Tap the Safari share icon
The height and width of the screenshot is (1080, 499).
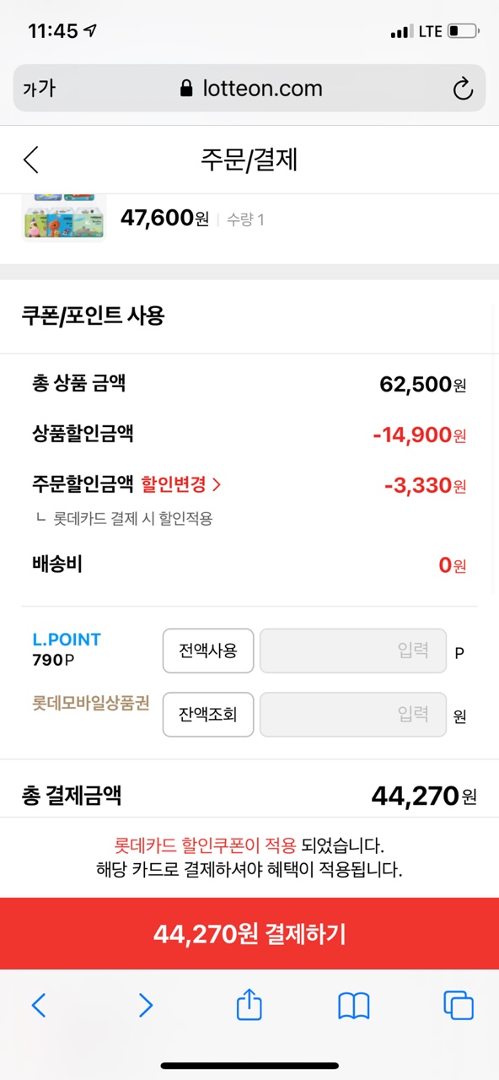click(249, 1005)
